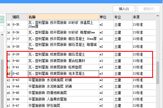The height and width of the screenshot is (108, 163).
Task: Click 21标准 cell in row 8-43
Action: pyautogui.click(x=144, y=80)
